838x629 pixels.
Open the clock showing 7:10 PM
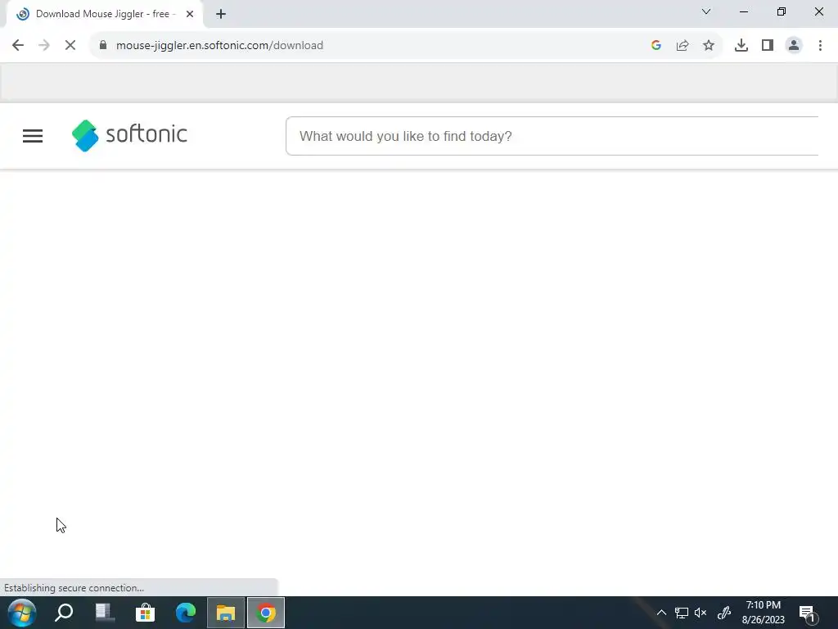click(764, 613)
